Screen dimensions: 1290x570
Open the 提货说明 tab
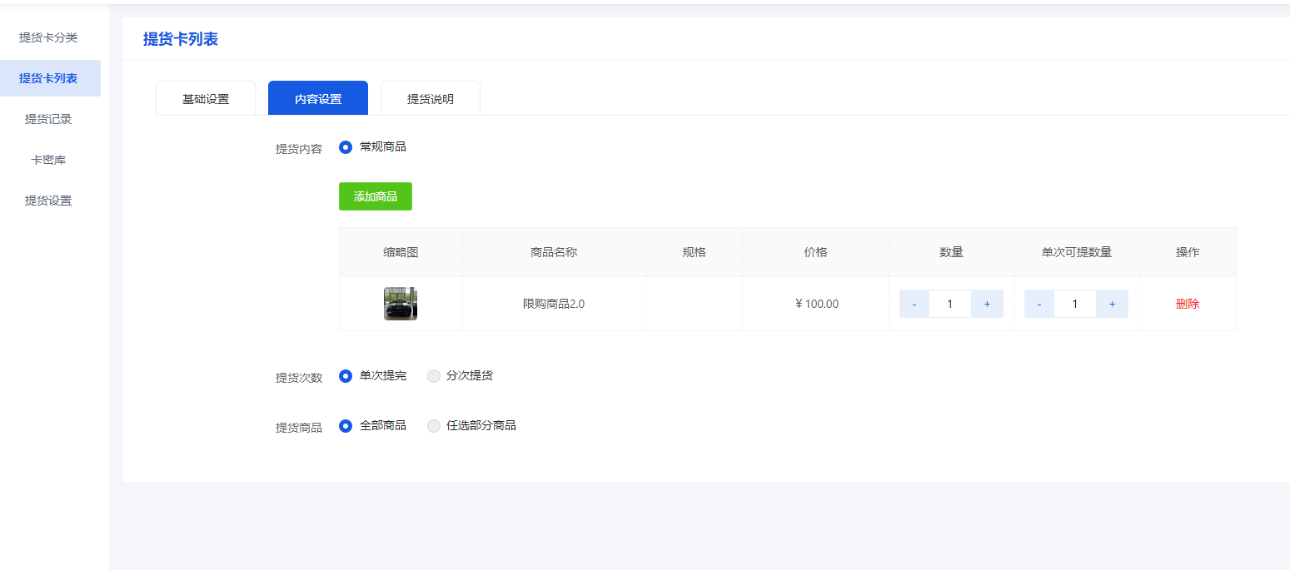coord(430,97)
